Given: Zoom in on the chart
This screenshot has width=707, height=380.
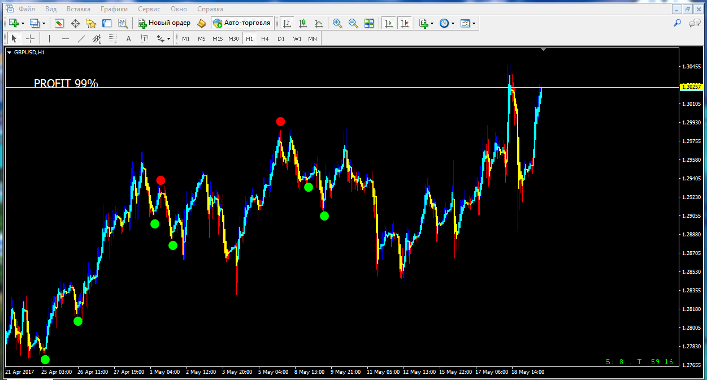Looking at the screenshot, I should (x=337, y=23).
